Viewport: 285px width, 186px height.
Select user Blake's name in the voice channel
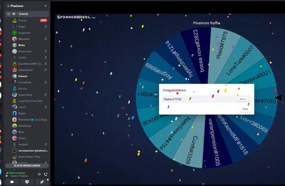coord(22,45)
